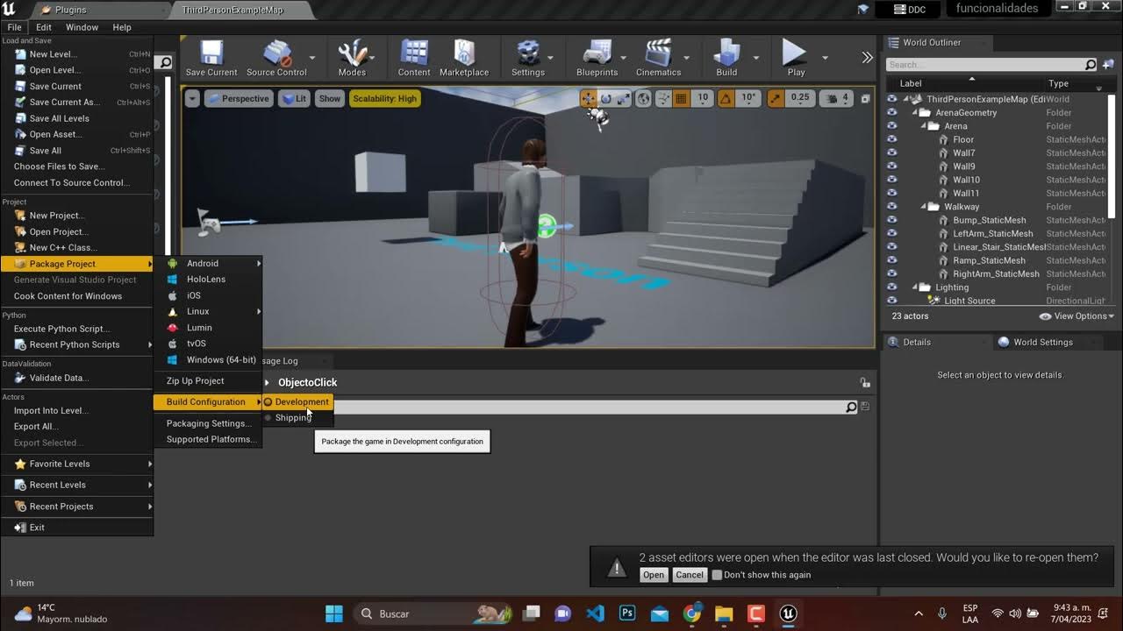Open the Play options dropdown arrow
This screenshot has width=1123, height=631.
pos(825,58)
